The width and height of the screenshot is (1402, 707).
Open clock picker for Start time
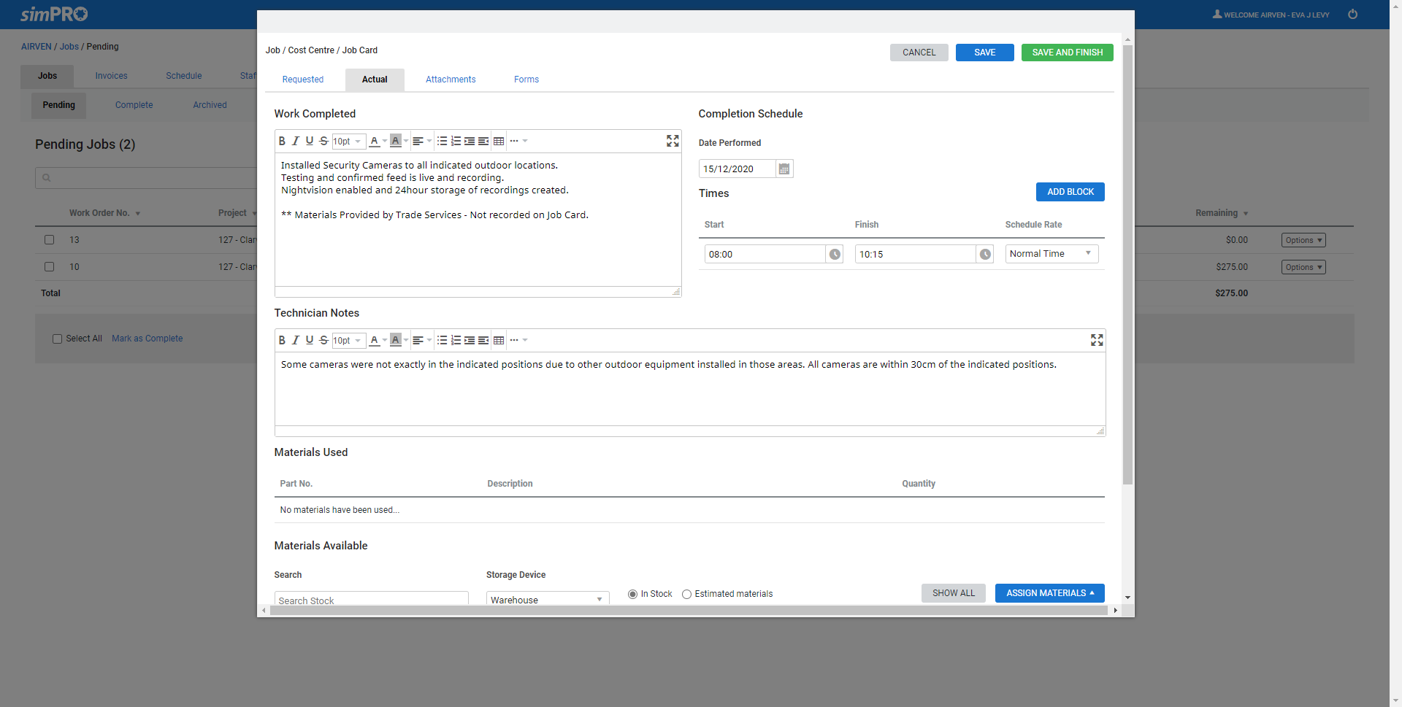(835, 254)
